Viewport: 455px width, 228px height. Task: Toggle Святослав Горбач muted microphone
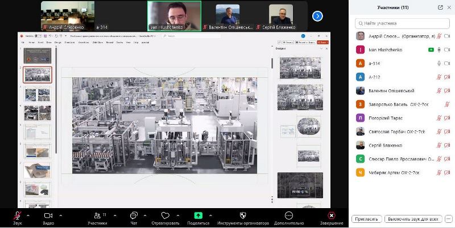pyautogui.click(x=439, y=131)
